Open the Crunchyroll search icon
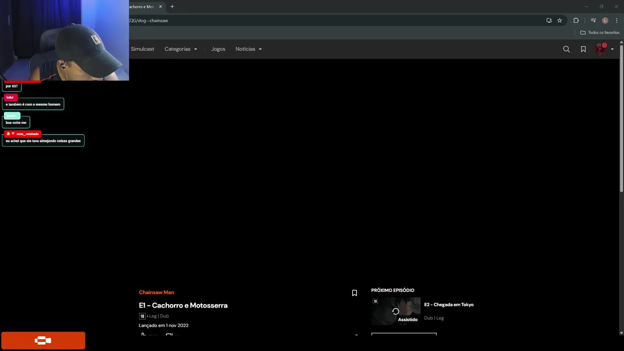This screenshot has width=624, height=351. click(x=566, y=49)
